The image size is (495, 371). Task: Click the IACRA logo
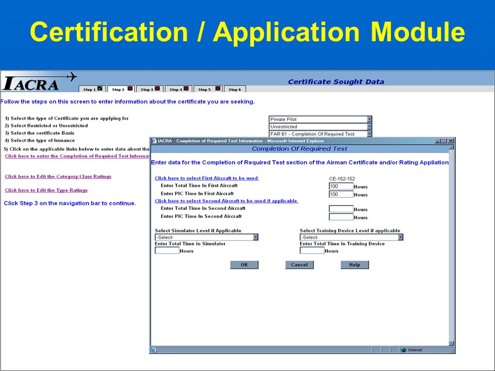tap(39, 82)
